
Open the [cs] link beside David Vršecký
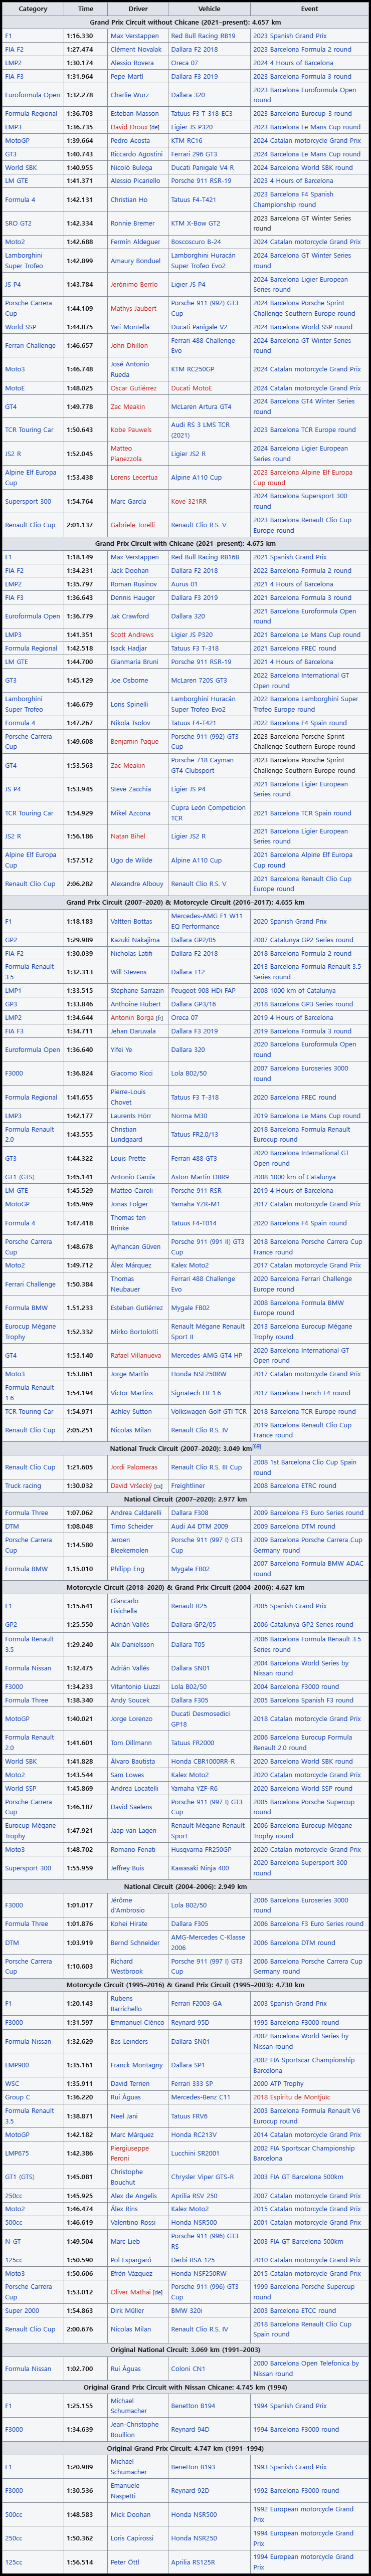(x=158, y=1486)
